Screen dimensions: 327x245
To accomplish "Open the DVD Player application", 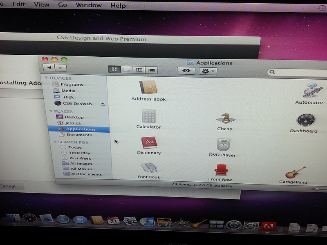I will click(x=223, y=147).
